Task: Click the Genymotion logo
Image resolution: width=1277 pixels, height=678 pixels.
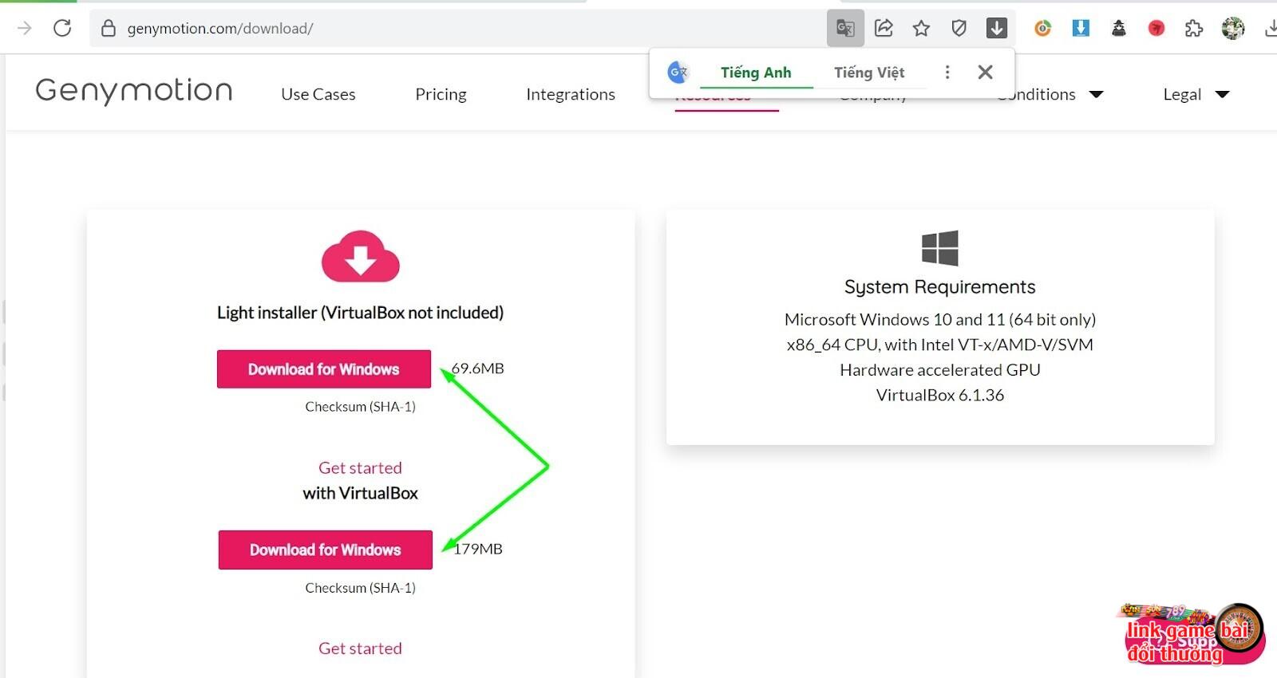Action: (134, 91)
